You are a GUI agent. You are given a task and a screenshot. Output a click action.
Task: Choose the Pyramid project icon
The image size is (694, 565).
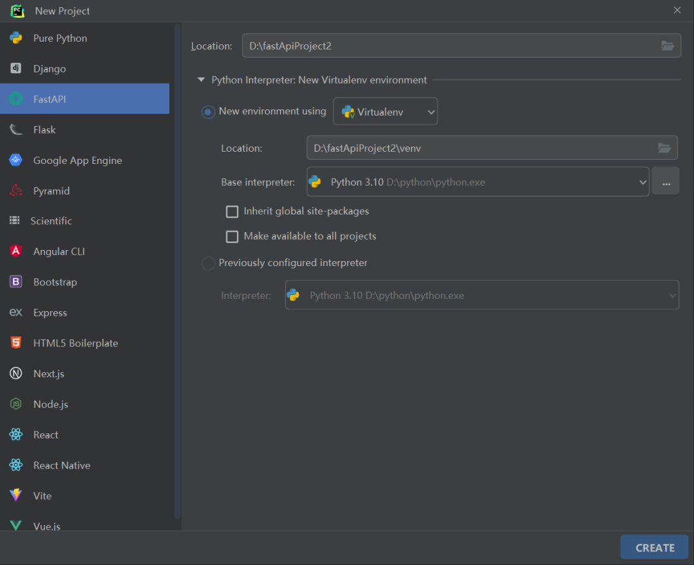point(16,190)
